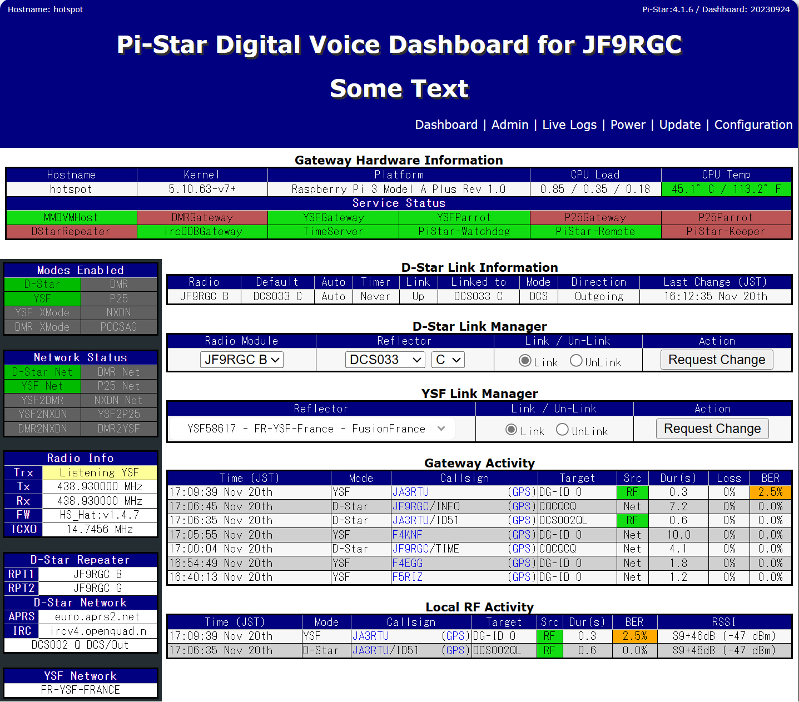The width and height of the screenshot is (799, 702).
Task: Open the Dashboard navigation link
Action: 446,125
